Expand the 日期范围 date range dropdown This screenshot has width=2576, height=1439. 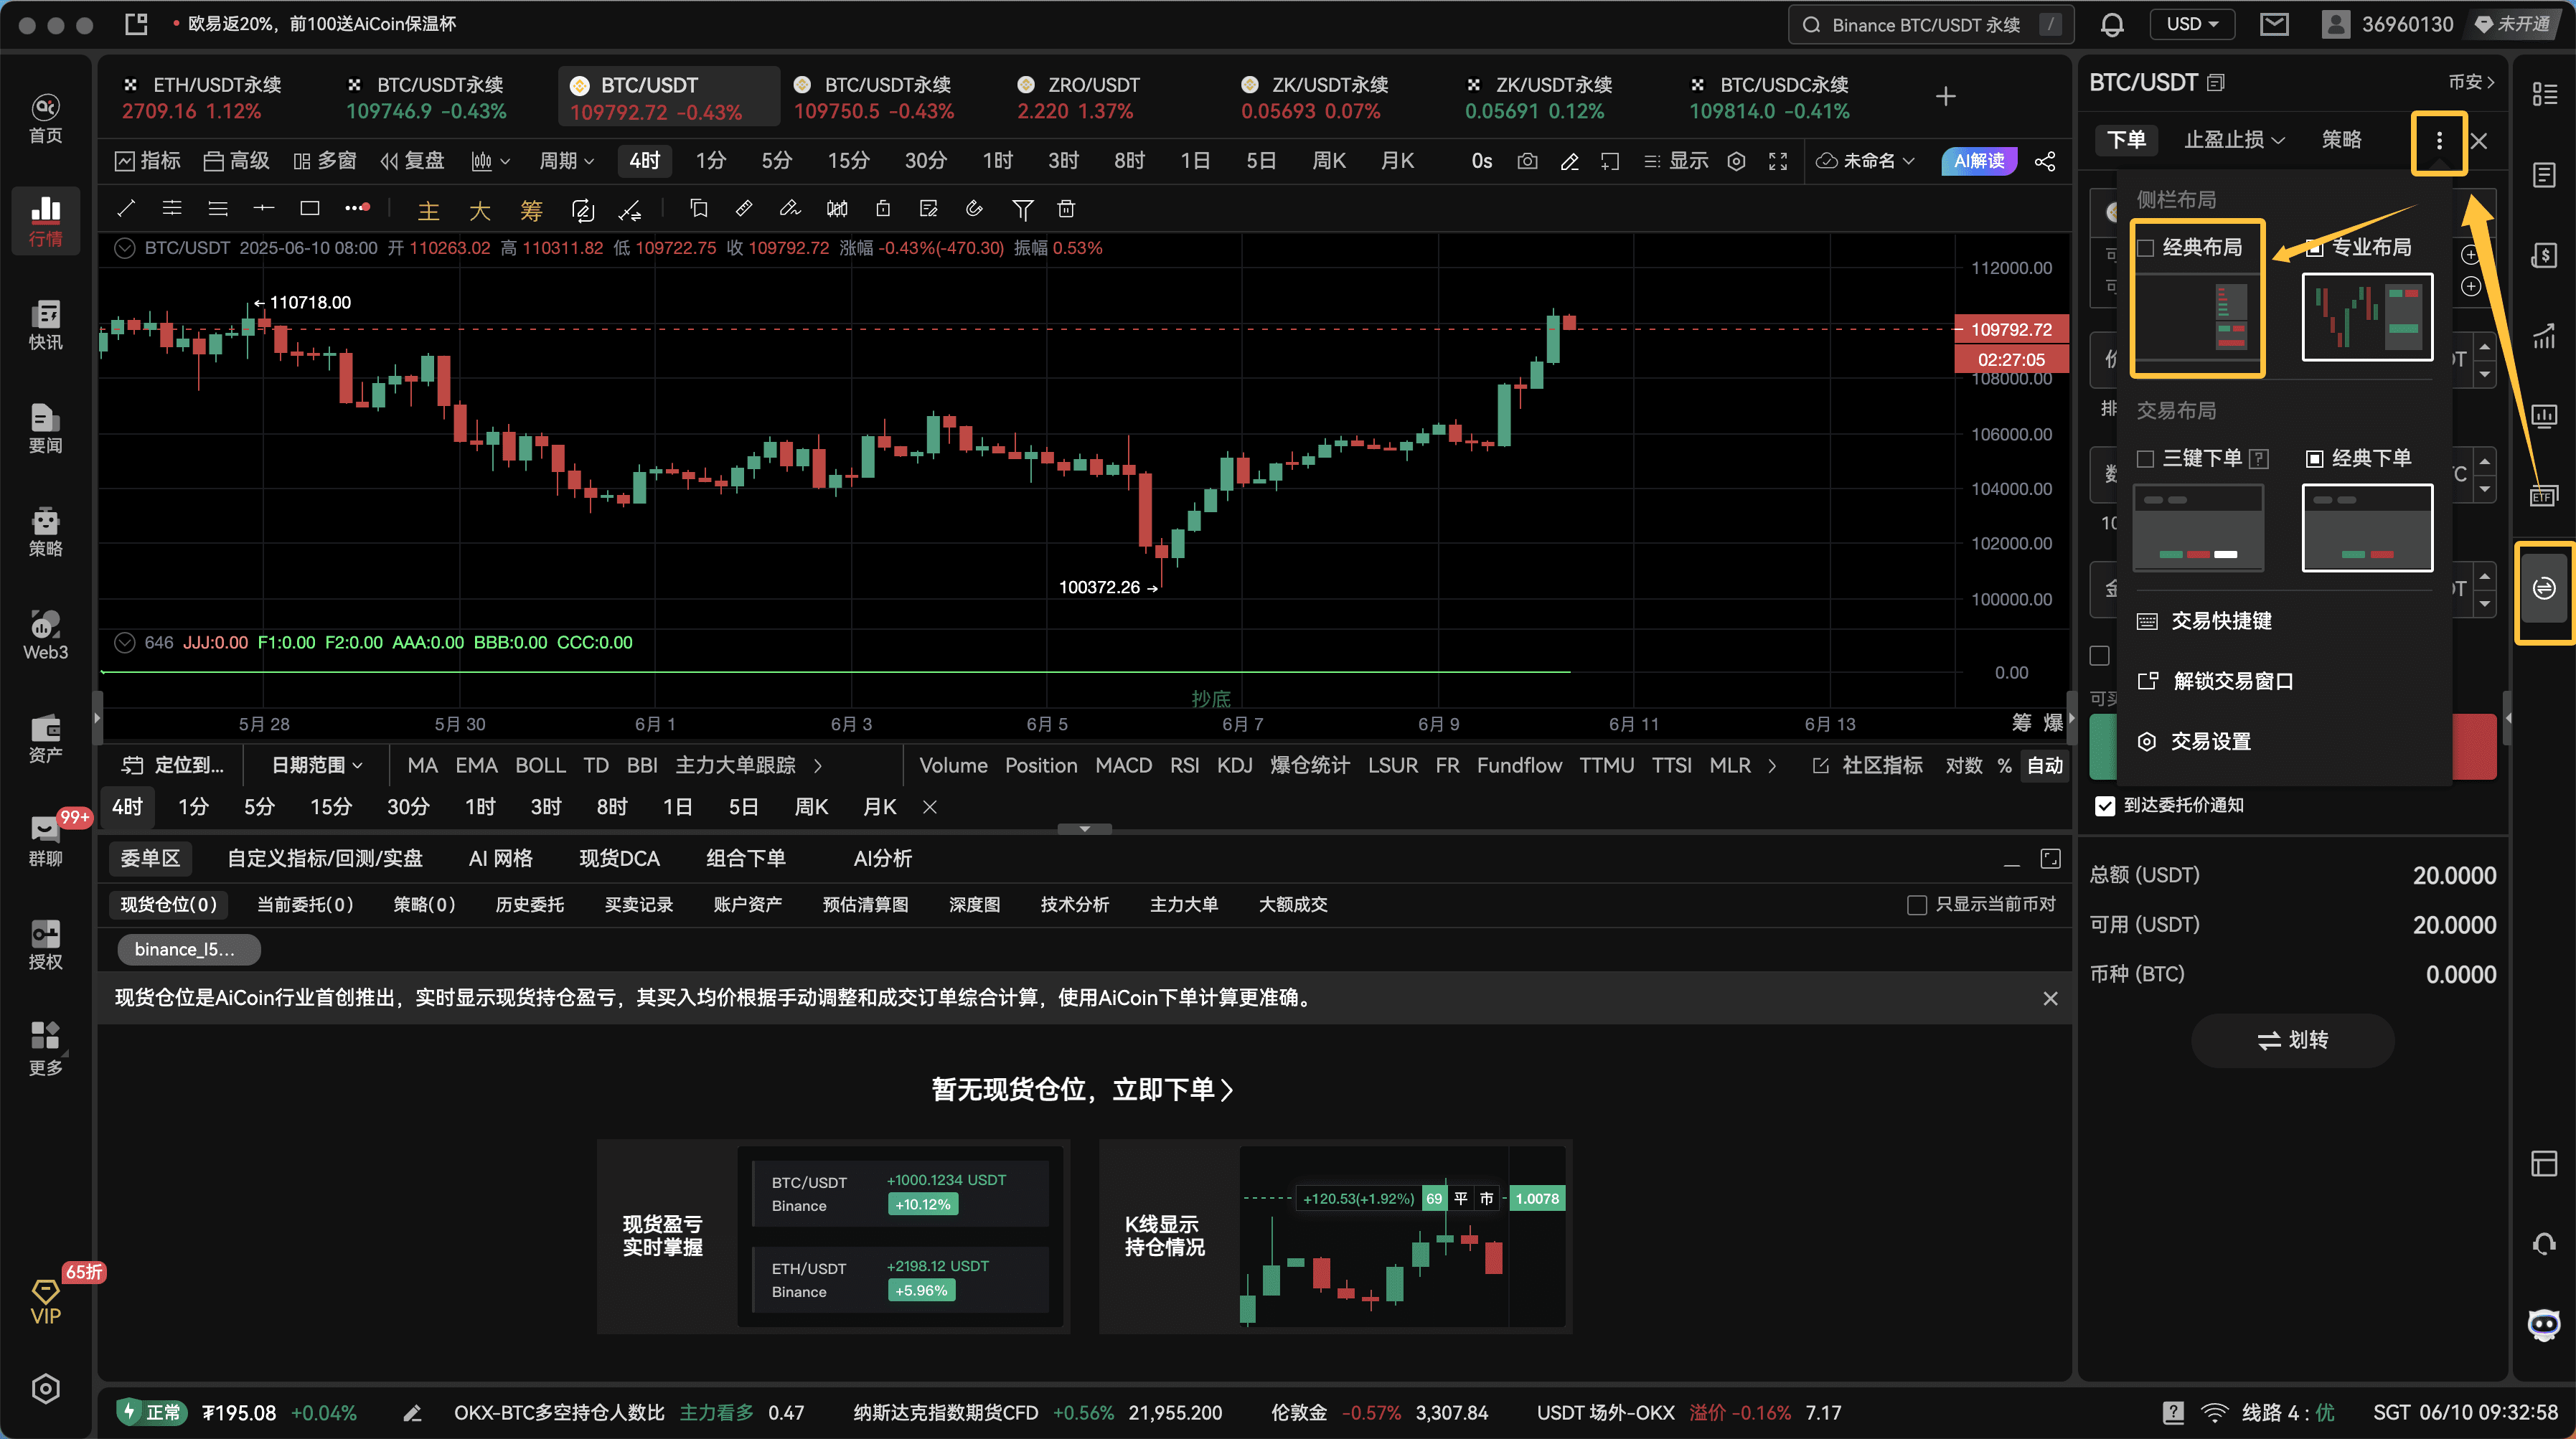tap(317, 766)
